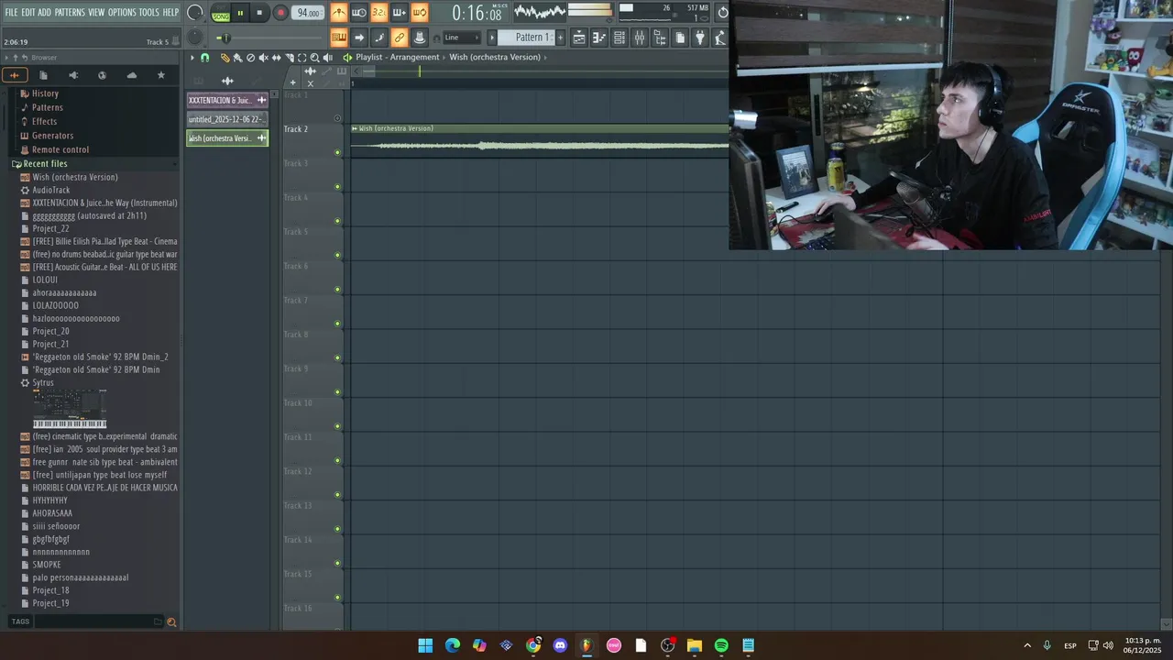Toggle the 3-2-1 countdown before recording
The height and width of the screenshot is (660, 1173).
click(379, 13)
